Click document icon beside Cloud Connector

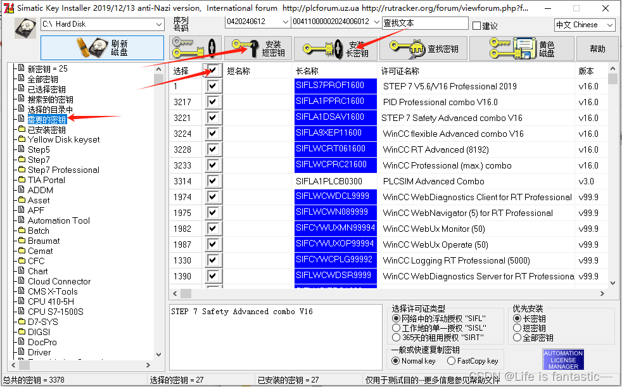pos(22,281)
